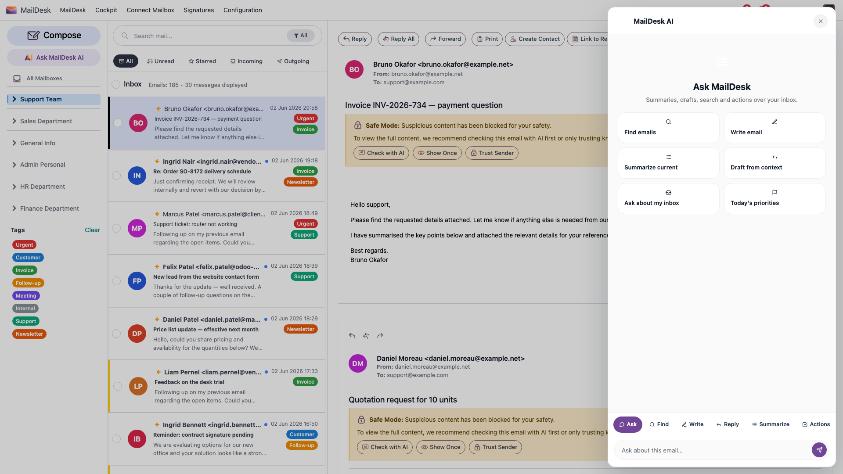Screen dimensions: 843x474
Task: Click the Link to Record toolbar button
Action: click(588, 39)
